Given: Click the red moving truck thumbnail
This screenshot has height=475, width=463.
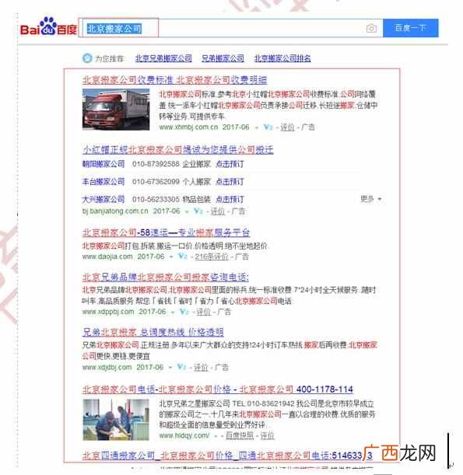Looking at the screenshot, I should (116, 110).
